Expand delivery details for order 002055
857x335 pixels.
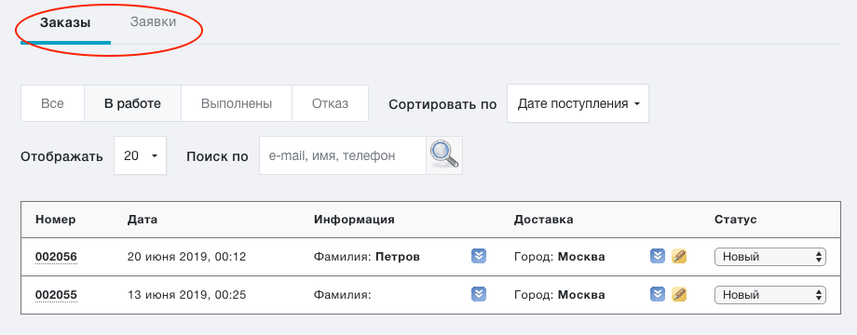(658, 295)
